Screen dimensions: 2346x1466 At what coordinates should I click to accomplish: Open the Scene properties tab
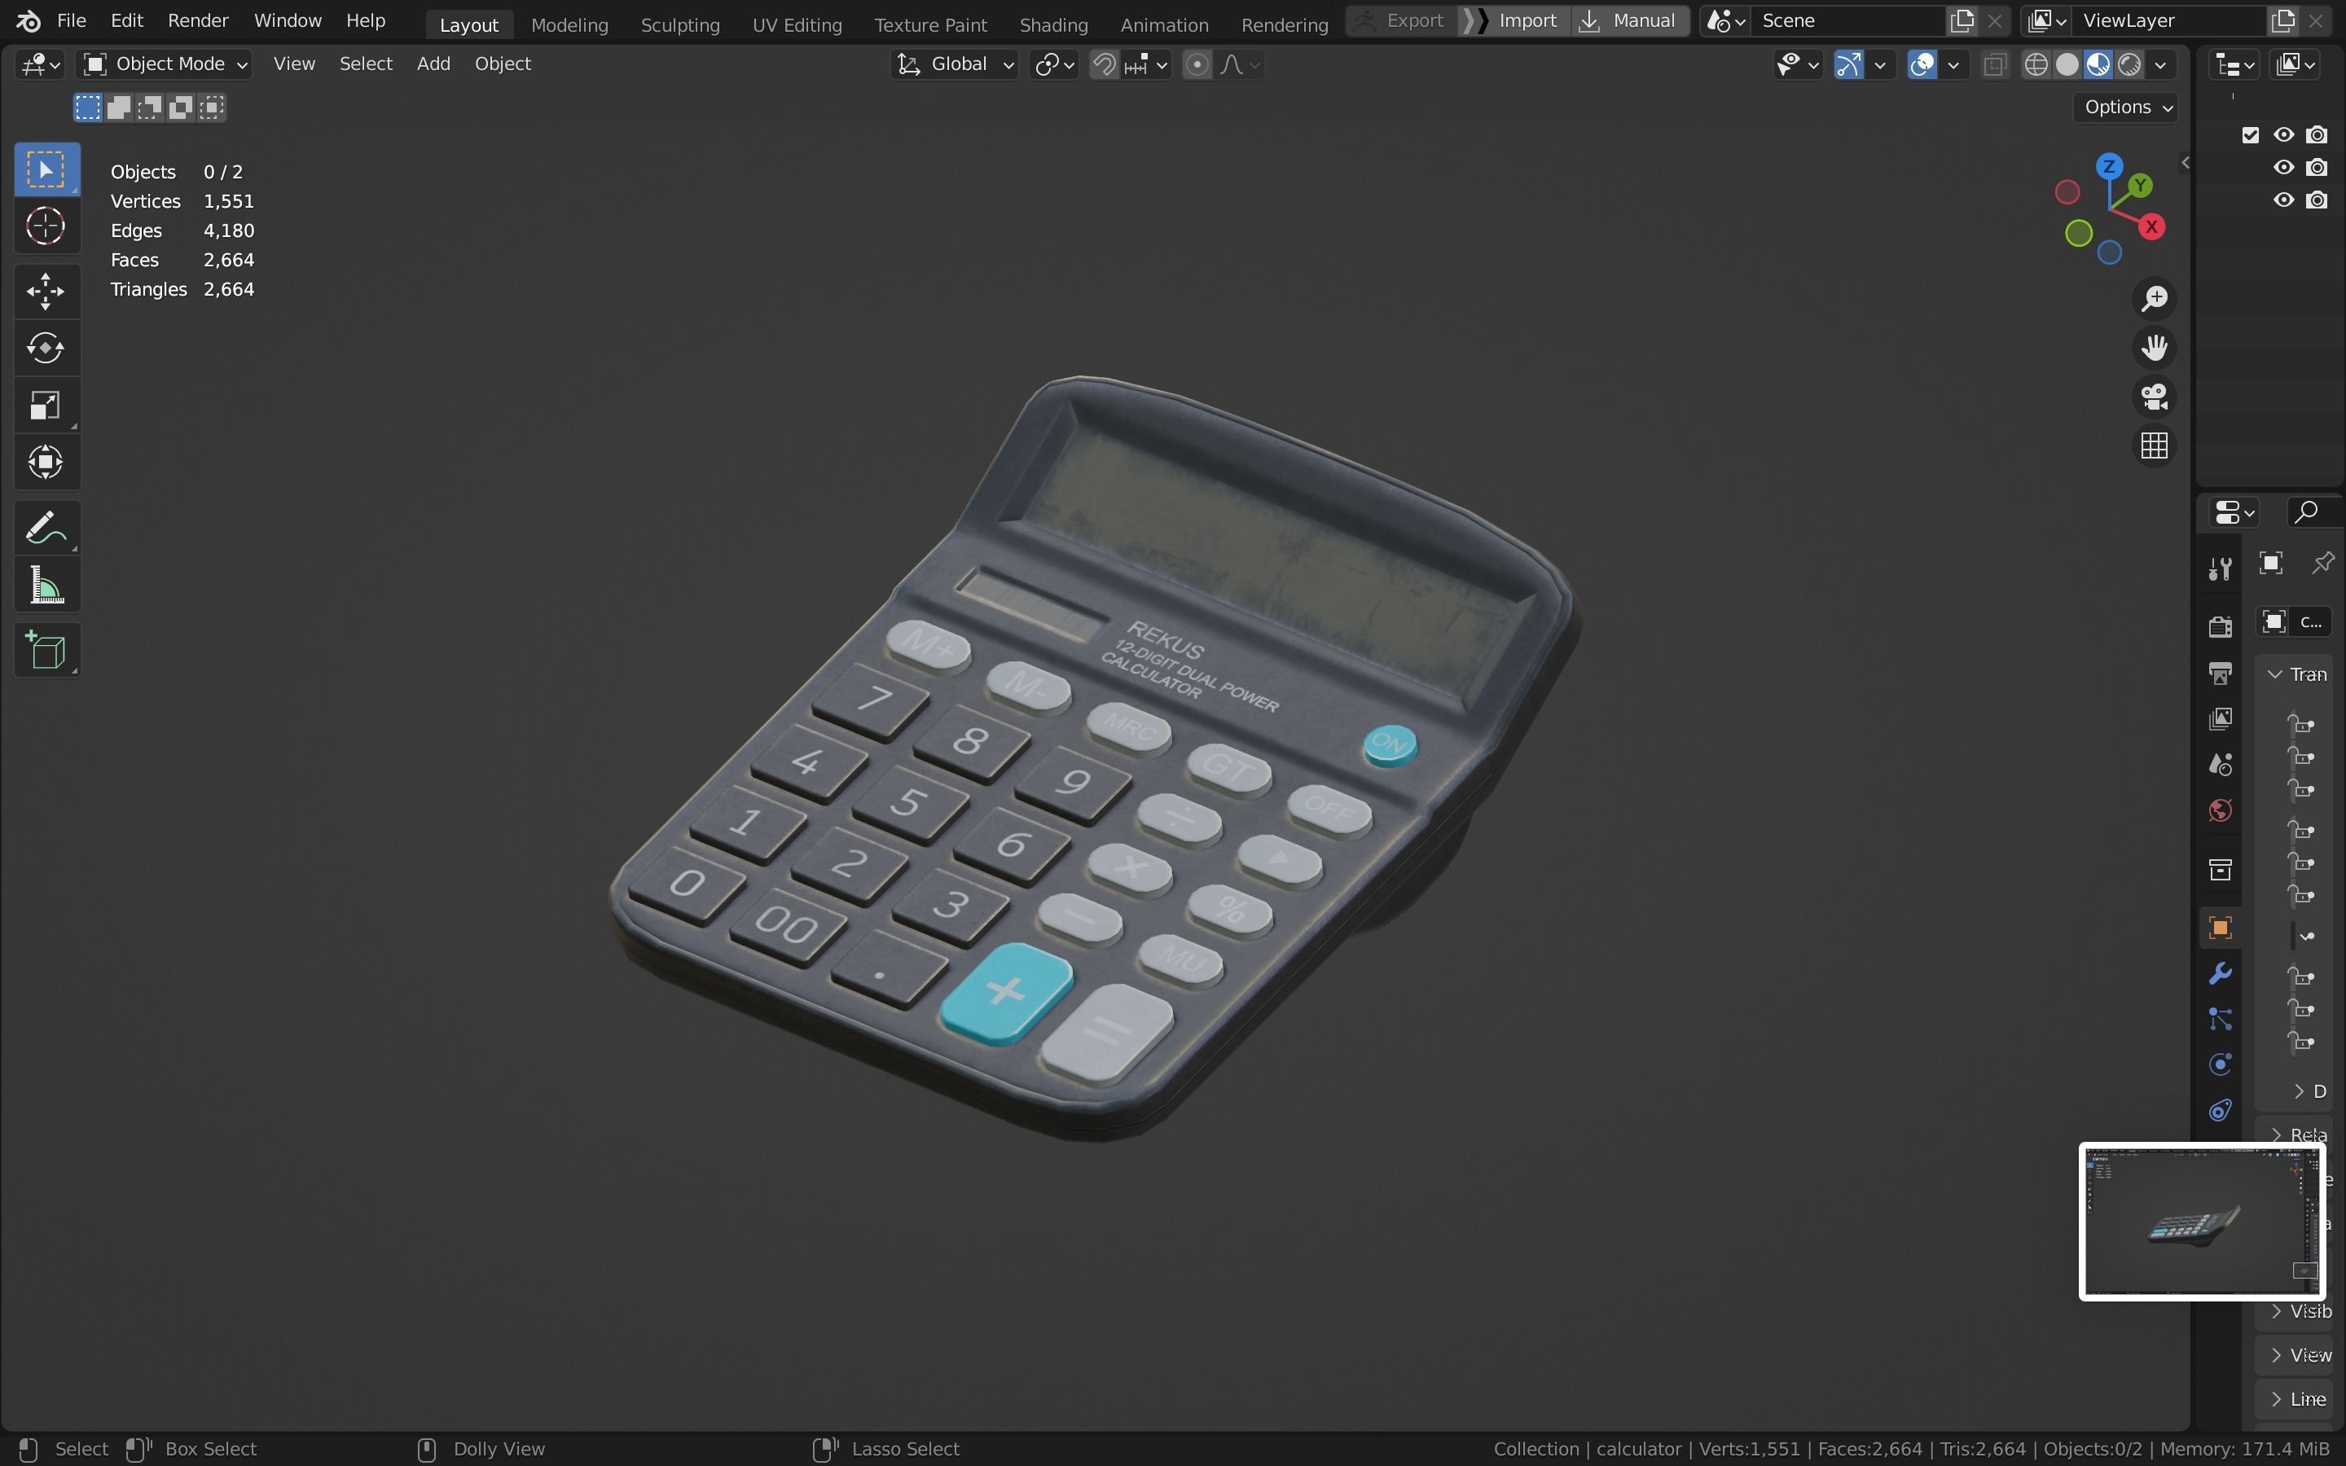pos(2220,765)
